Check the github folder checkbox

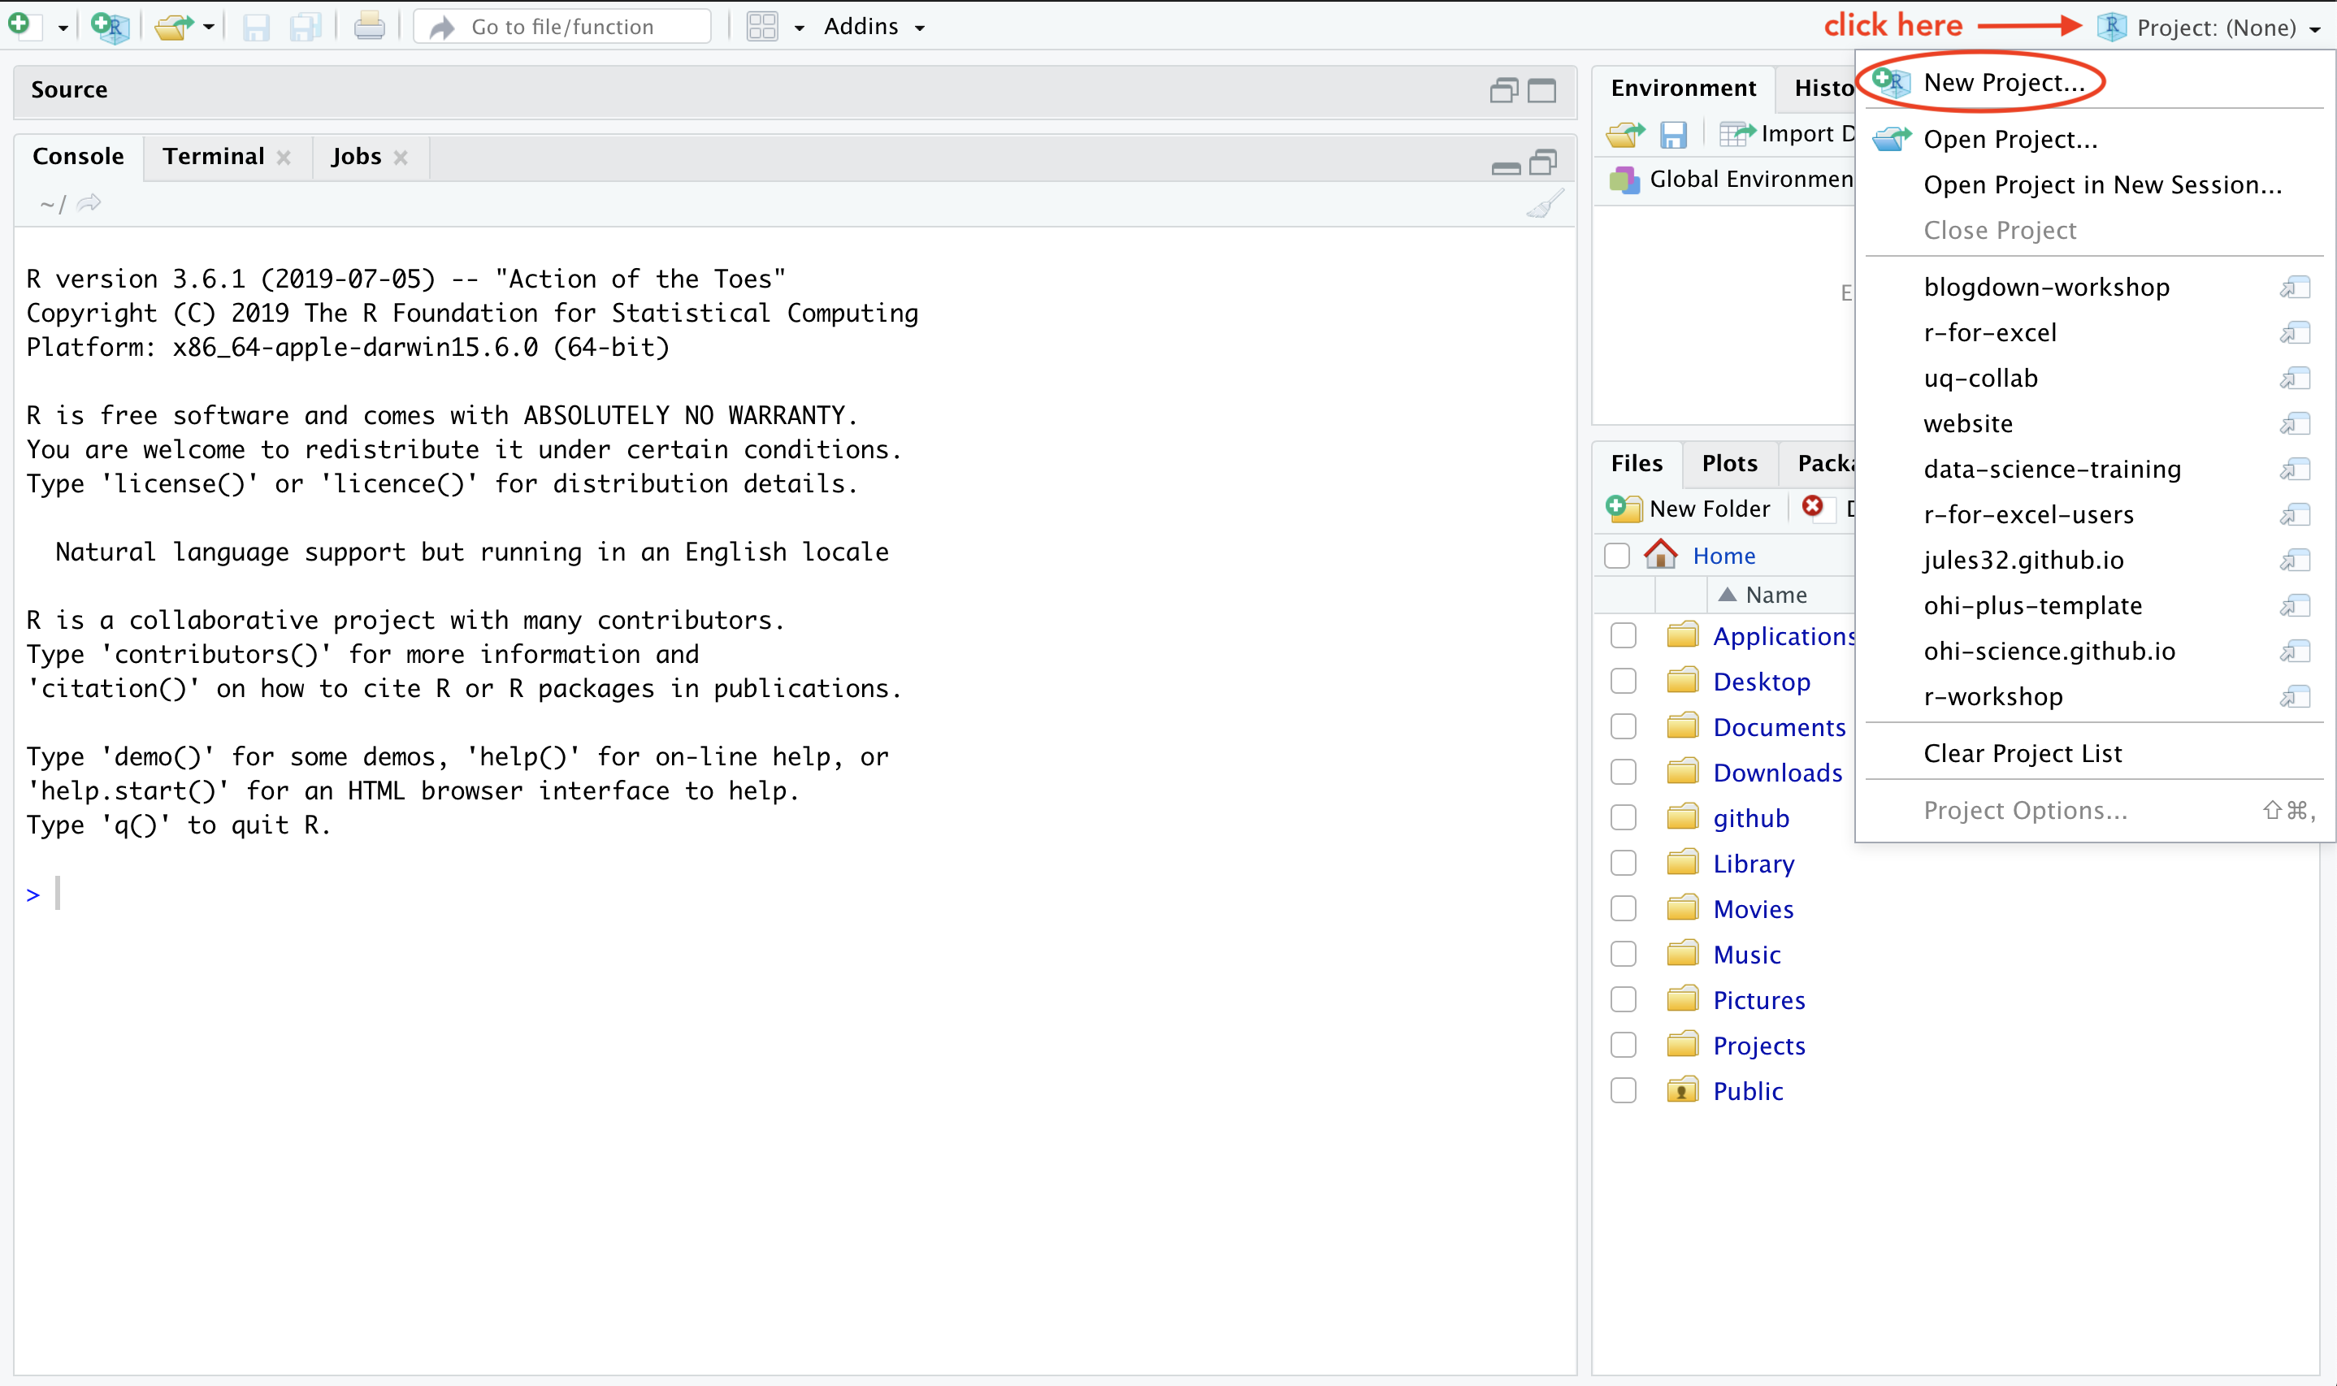[x=1624, y=818]
